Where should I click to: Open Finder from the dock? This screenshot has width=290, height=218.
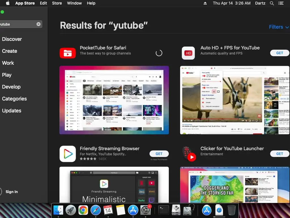[x=58, y=210]
